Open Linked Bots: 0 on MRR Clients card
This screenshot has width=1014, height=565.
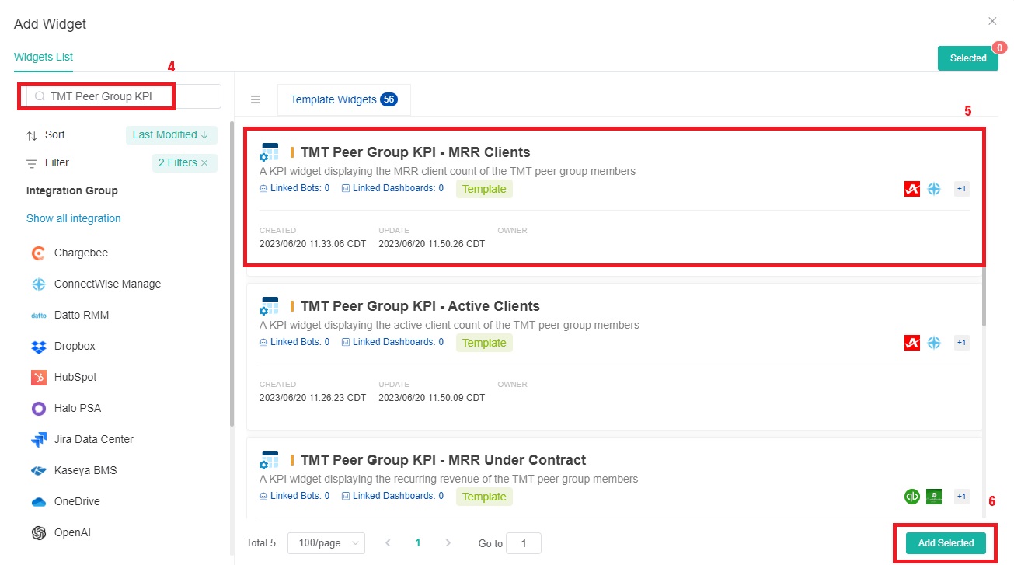294,188
